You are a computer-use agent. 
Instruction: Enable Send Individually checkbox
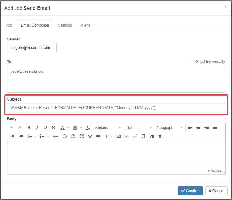(192, 62)
